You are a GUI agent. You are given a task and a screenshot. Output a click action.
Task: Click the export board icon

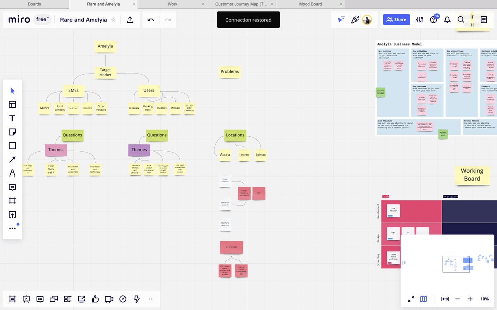point(130,20)
